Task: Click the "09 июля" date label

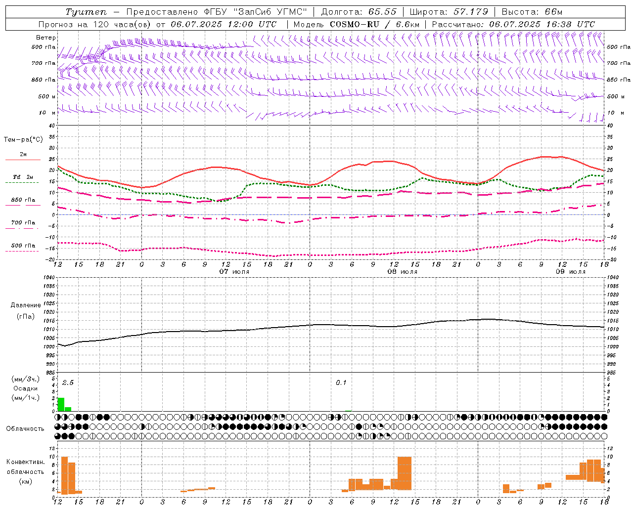Action: pyautogui.click(x=570, y=272)
